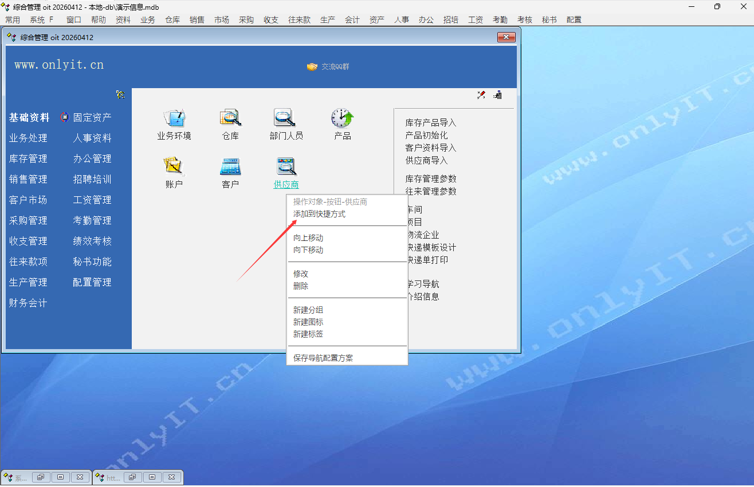
Task: Select 财务会计 in the sidebar
Action: pyautogui.click(x=28, y=303)
